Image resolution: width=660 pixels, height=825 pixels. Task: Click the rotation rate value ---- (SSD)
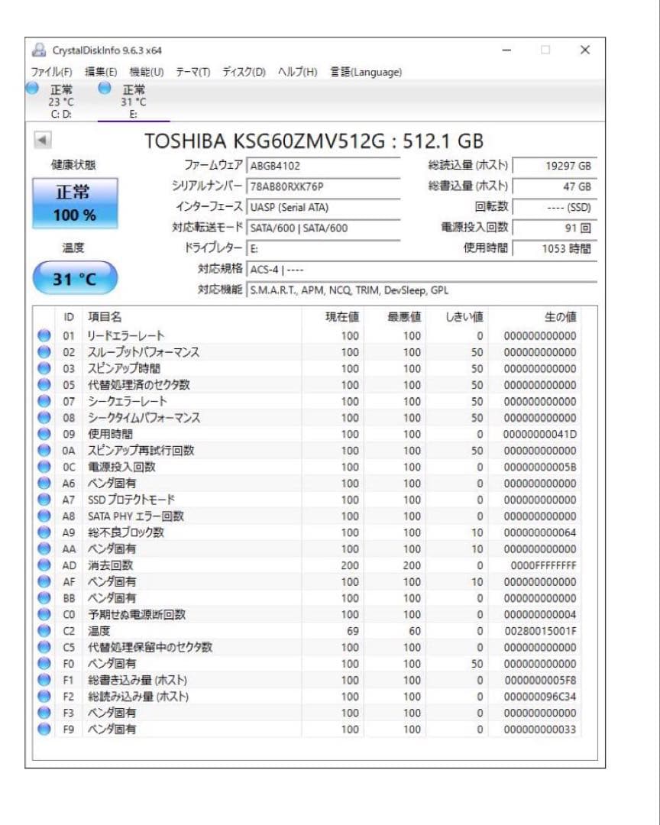tap(555, 207)
